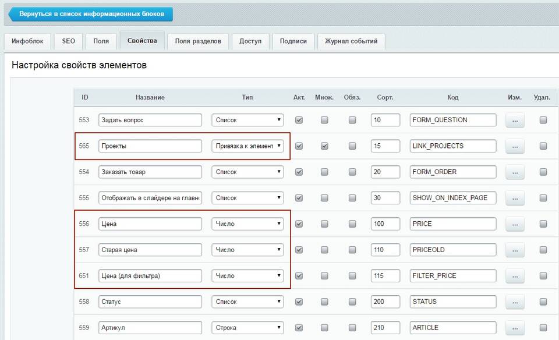Screen dimensions: 559x340
Task: Open edit dialog for LINK_PROJECTS property
Action: [515, 146]
